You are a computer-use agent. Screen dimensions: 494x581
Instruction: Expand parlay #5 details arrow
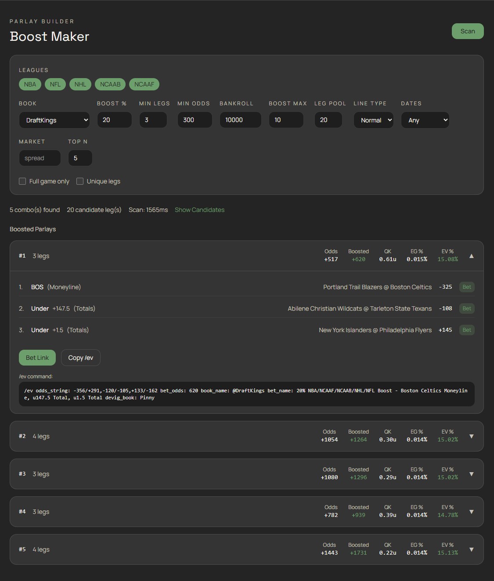471,549
